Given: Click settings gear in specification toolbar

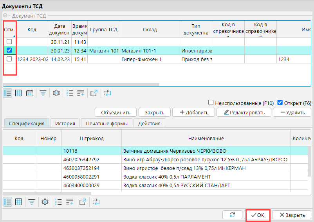Looking at the screenshot, I should 45,202.
